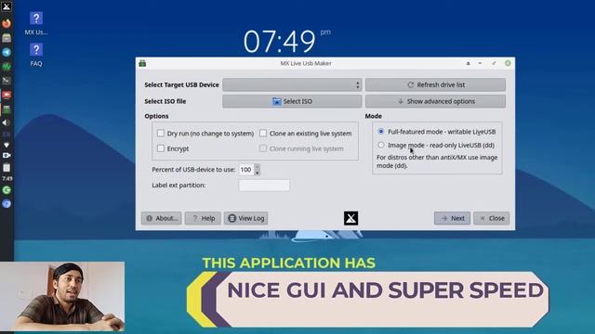
Task: Increase percent of USB-device spinner up arrow
Action: click(x=258, y=166)
